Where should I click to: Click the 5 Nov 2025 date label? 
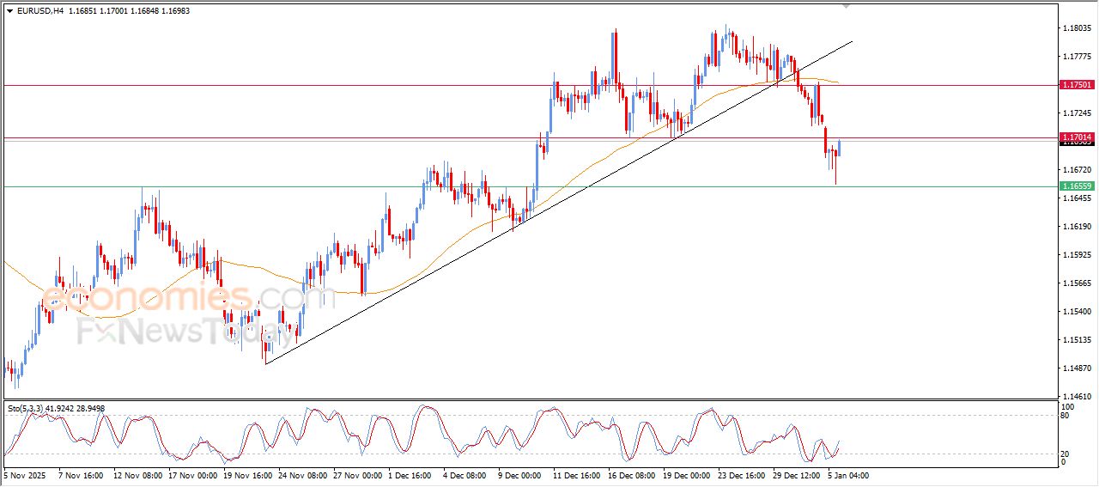coord(23,474)
